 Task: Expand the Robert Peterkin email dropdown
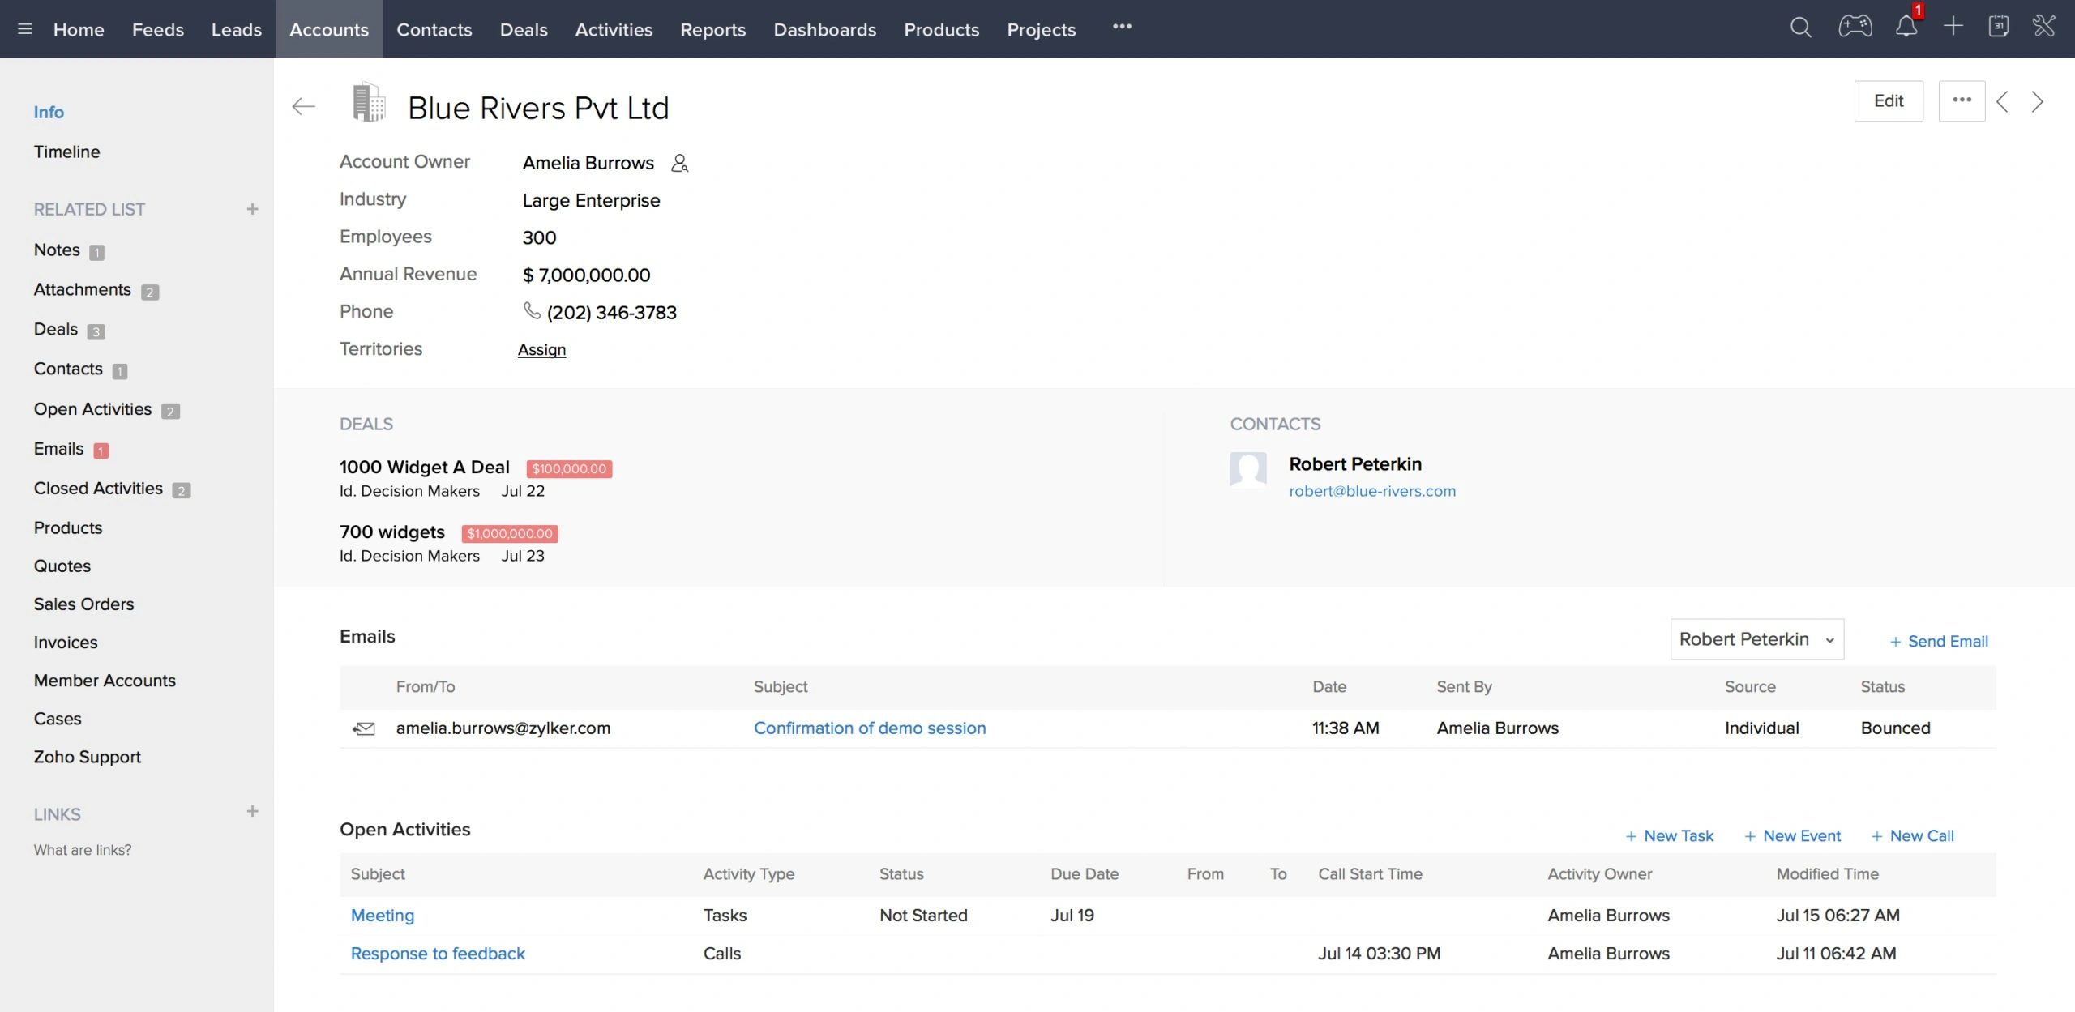(x=1756, y=639)
